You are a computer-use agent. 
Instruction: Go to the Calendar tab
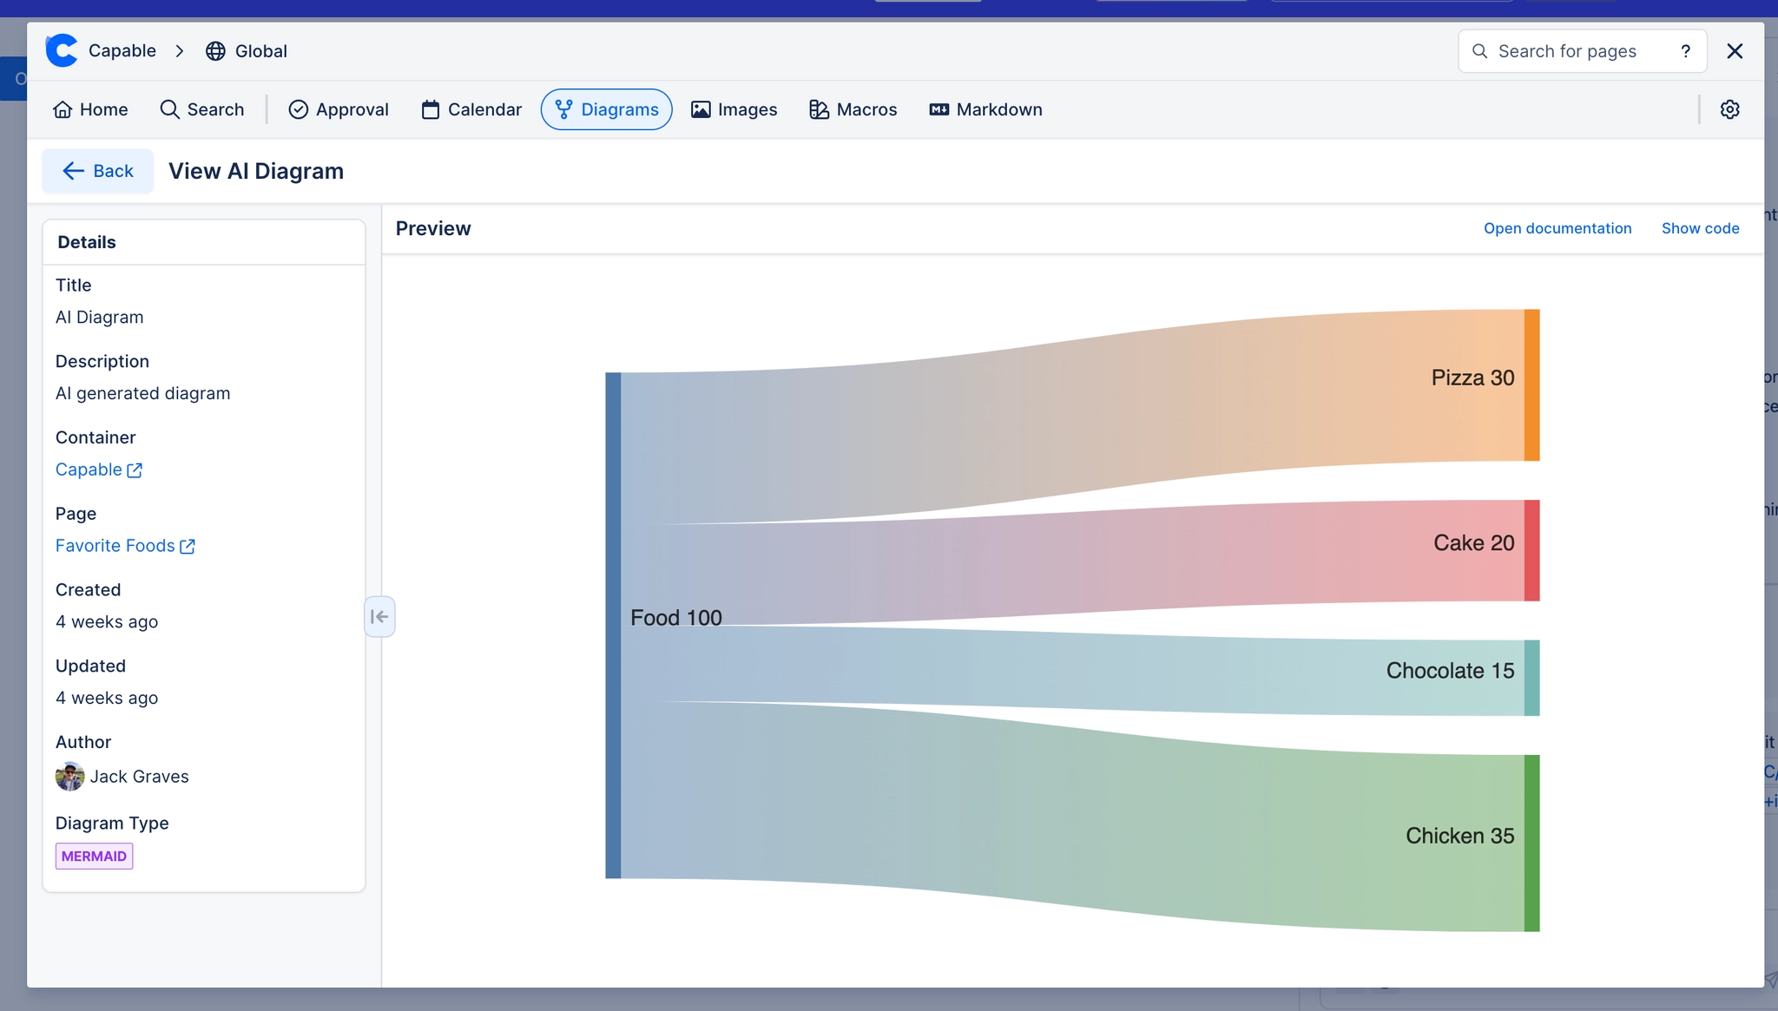coord(471,109)
